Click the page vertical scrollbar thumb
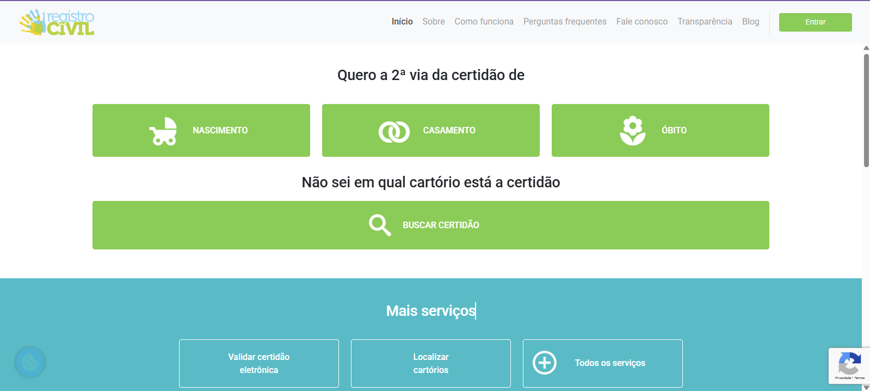Screen dimensions: 870x391 click(x=866, y=111)
